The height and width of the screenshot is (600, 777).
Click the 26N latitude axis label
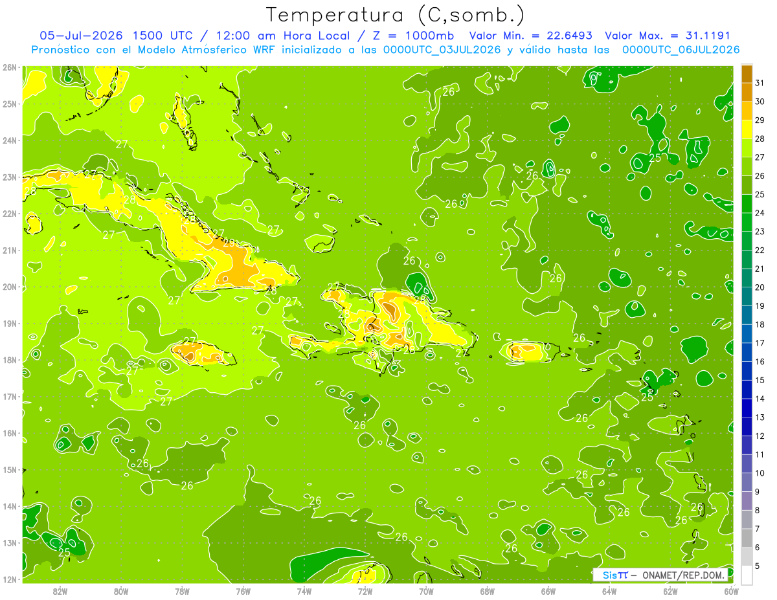coord(9,67)
